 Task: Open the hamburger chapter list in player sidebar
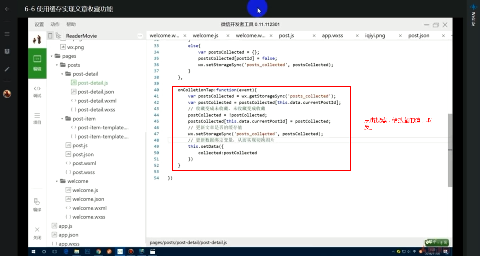tap(7, 34)
